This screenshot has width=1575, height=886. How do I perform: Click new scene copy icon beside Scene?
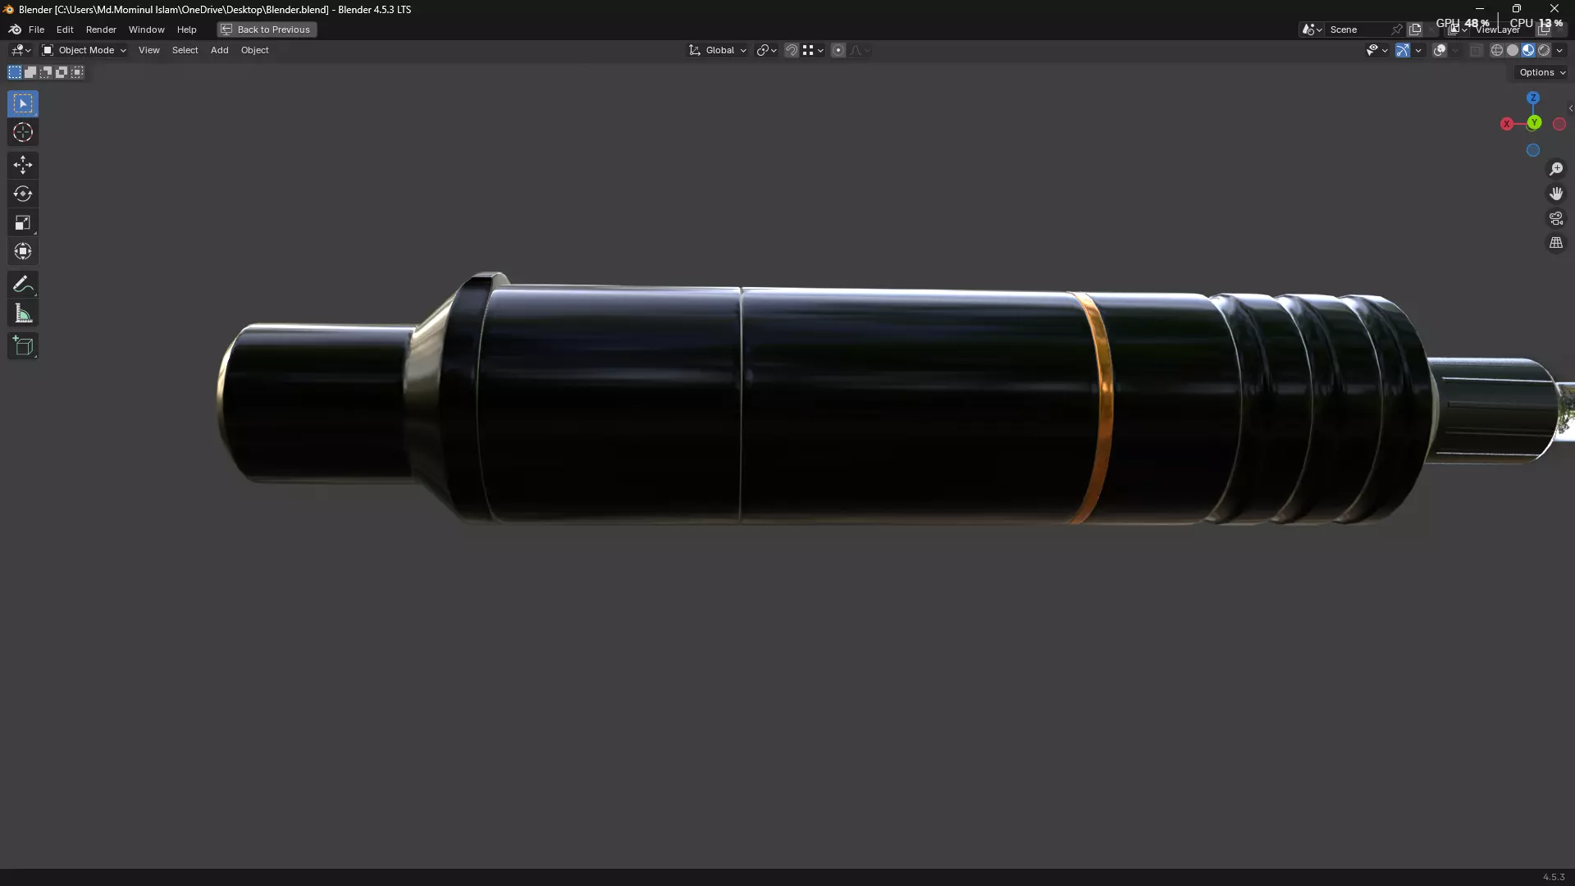pyautogui.click(x=1415, y=30)
